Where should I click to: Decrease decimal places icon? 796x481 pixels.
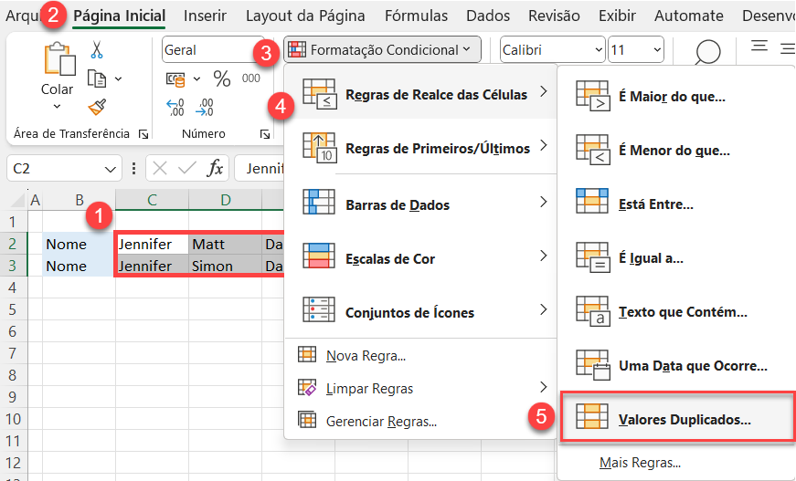(205, 108)
